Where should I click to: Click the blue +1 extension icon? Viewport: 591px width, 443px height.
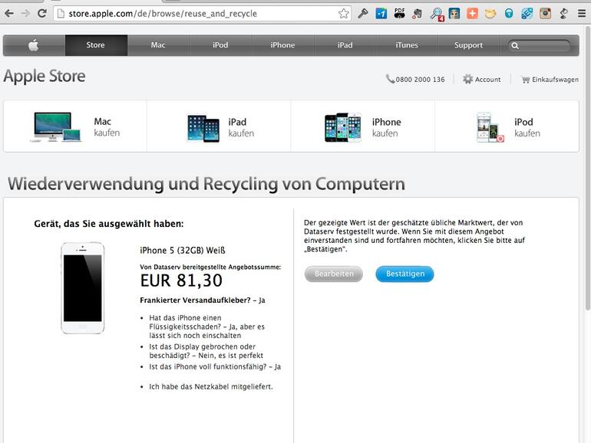(x=381, y=14)
